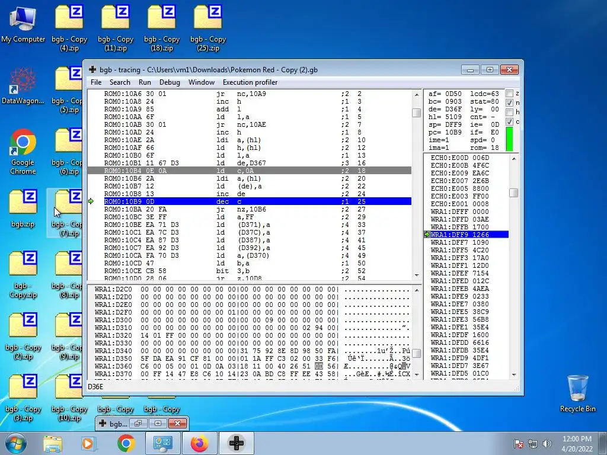This screenshot has width=607, height=455.
Task: Open Windows Explorer from the taskbar
Action: click(x=53, y=443)
